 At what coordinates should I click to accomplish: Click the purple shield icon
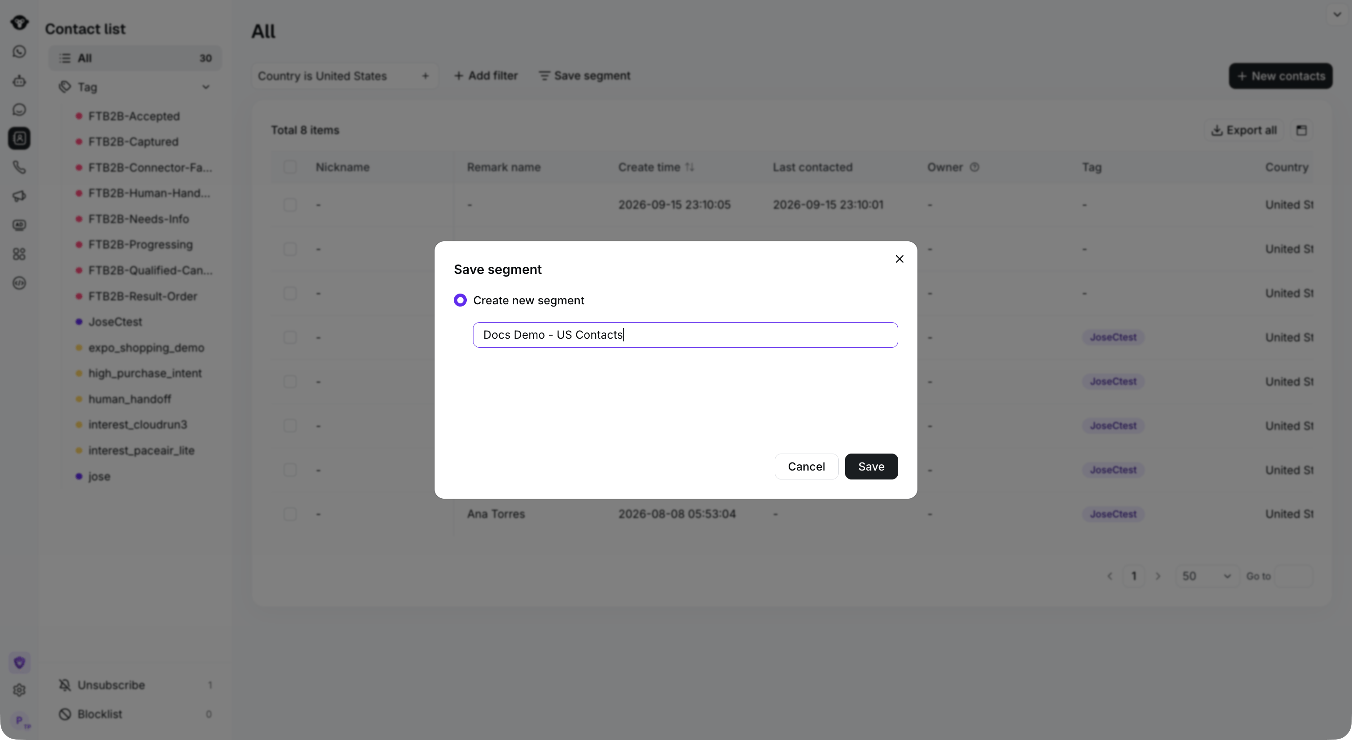click(x=19, y=663)
